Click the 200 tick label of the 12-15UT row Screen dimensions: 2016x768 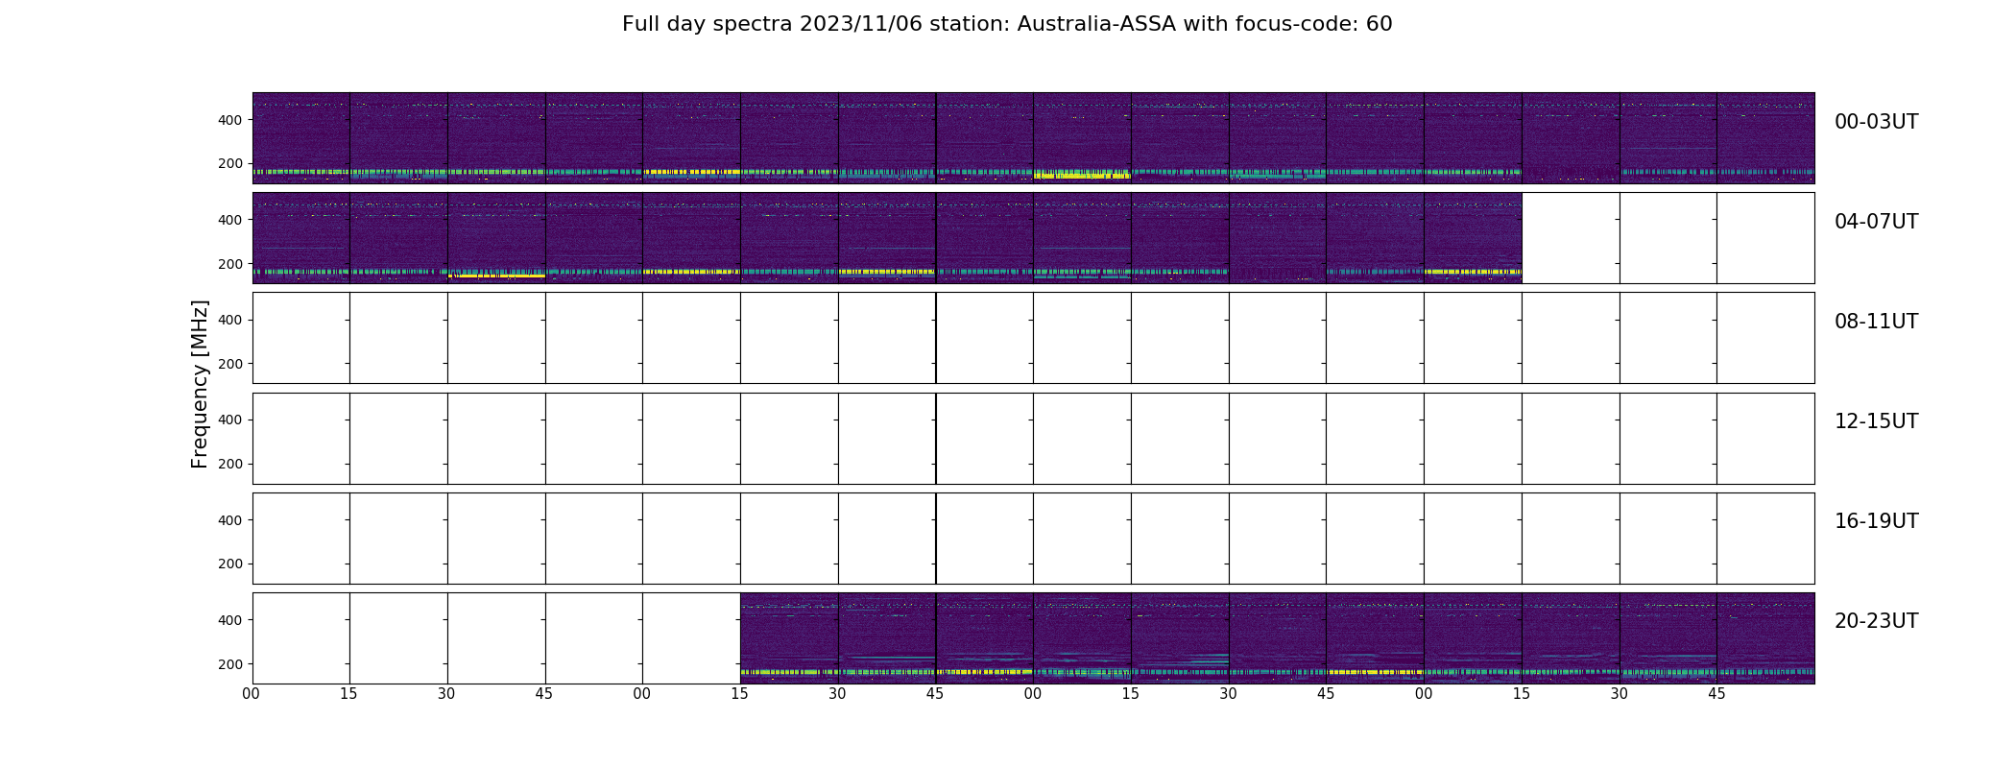tap(230, 464)
